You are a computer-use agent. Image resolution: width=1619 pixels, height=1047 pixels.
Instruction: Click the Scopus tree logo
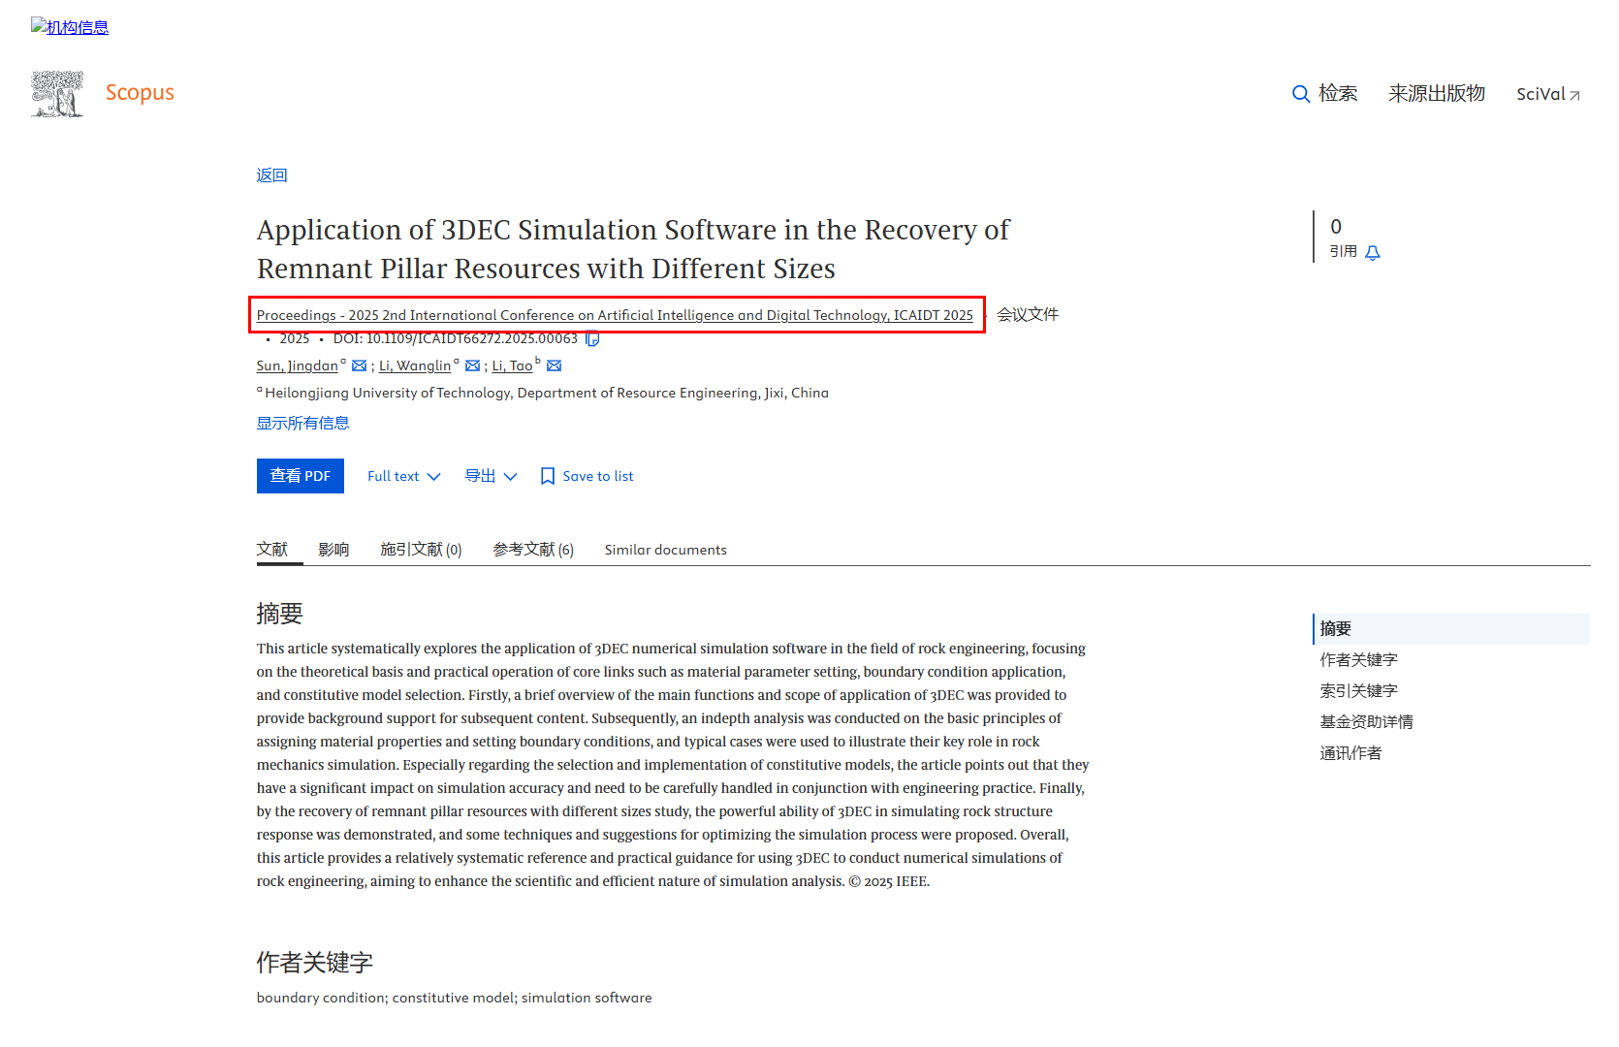click(57, 94)
